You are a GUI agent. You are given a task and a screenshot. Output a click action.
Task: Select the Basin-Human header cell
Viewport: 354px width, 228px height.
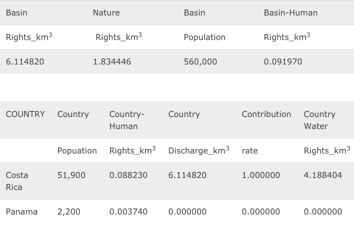(x=290, y=12)
